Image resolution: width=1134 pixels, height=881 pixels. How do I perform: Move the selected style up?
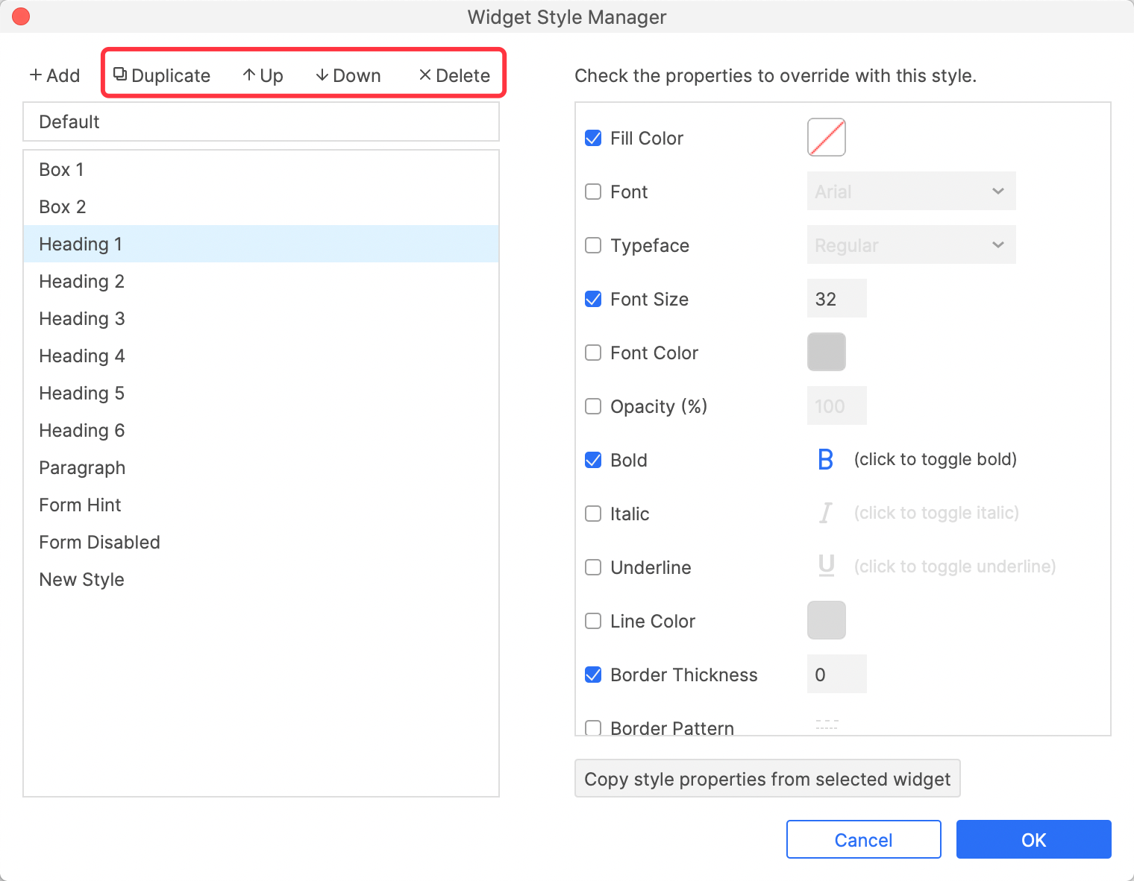[263, 75]
